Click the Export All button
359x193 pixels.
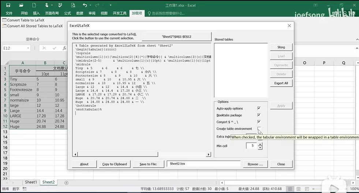tap(281, 83)
